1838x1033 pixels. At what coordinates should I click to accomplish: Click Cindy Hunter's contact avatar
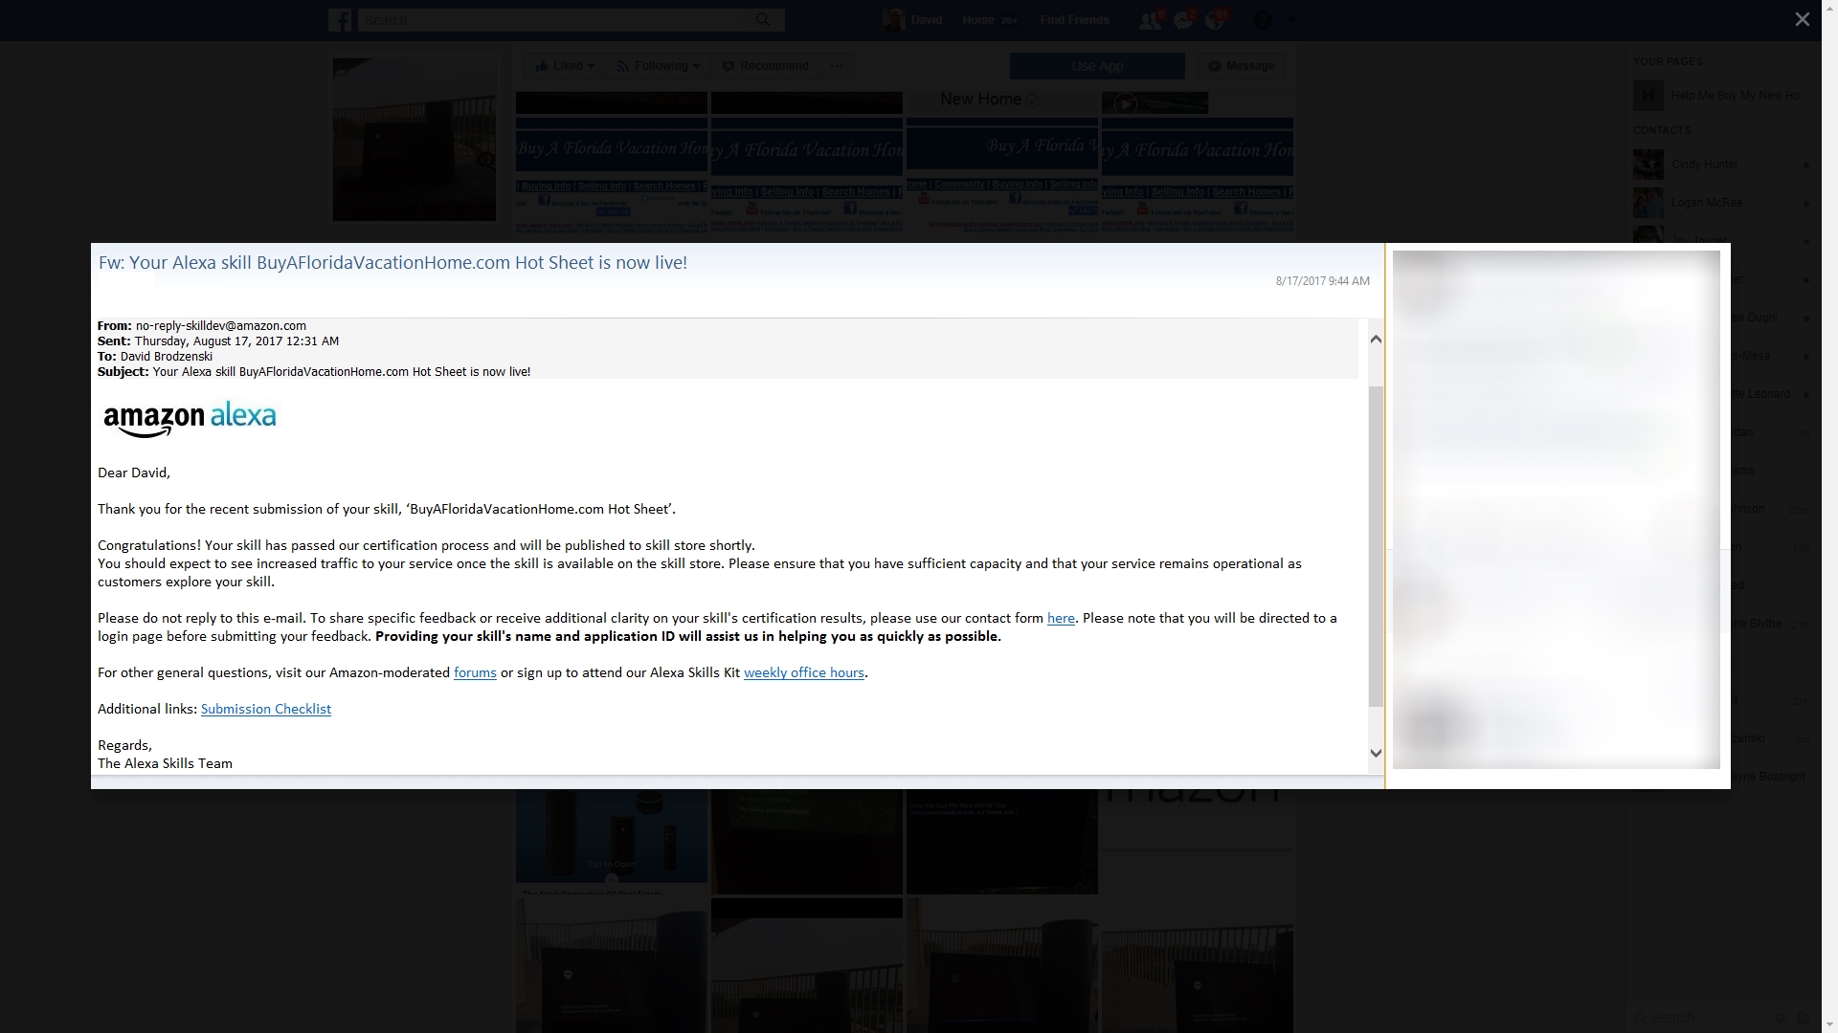pyautogui.click(x=1647, y=165)
